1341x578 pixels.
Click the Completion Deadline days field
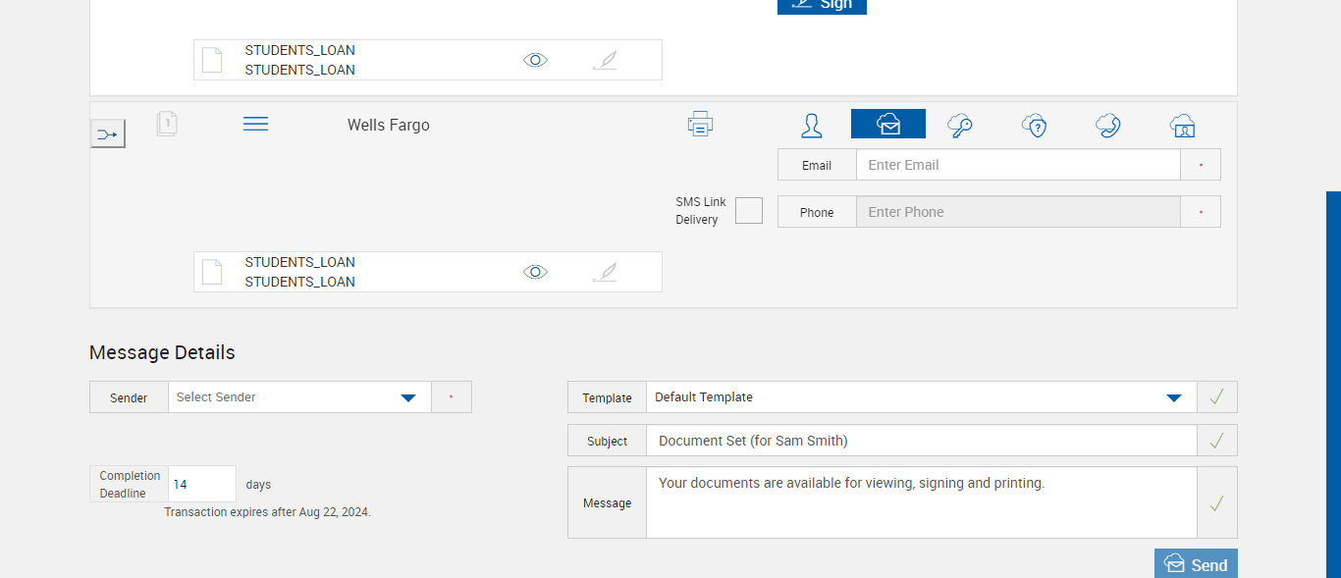(x=201, y=484)
